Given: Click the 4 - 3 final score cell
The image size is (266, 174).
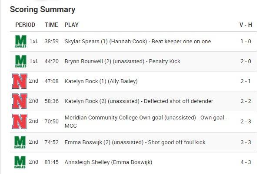Looking at the screenshot, I should click(246, 162).
